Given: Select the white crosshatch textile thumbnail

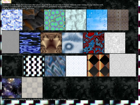Looking at the screenshot, I should pyautogui.click(x=115, y=43).
